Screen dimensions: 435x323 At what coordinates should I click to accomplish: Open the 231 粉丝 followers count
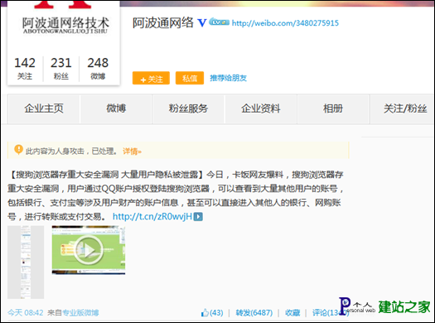point(61,68)
